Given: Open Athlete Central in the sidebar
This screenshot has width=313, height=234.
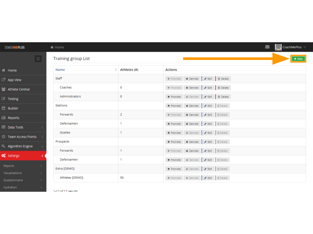Looking at the screenshot, I should (23, 89).
